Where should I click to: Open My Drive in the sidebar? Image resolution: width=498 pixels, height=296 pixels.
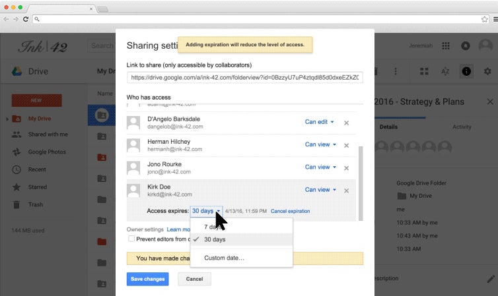pyautogui.click(x=40, y=119)
